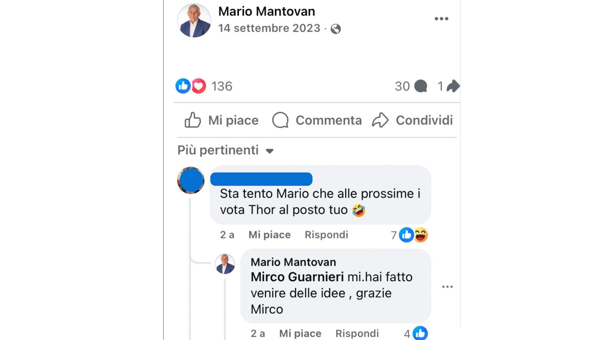This screenshot has height=340, width=606.
Task: Click the blue like reaction icon on post
Action: (183, 86)
